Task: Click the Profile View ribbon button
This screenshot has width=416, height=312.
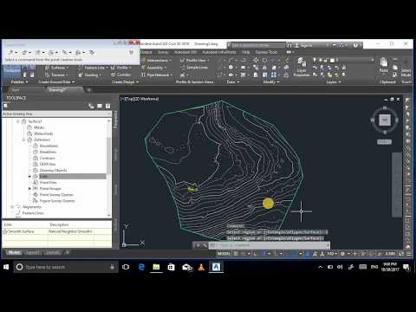Action: pos(194,61)
